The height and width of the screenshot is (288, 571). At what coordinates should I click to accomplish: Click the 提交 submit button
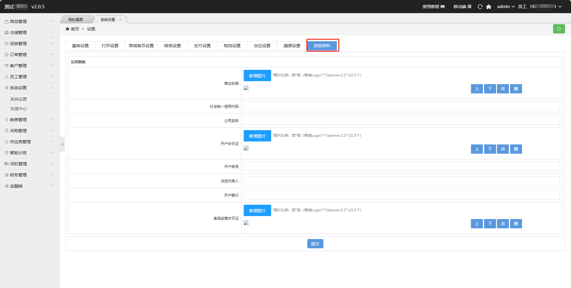tap(315, 244)
